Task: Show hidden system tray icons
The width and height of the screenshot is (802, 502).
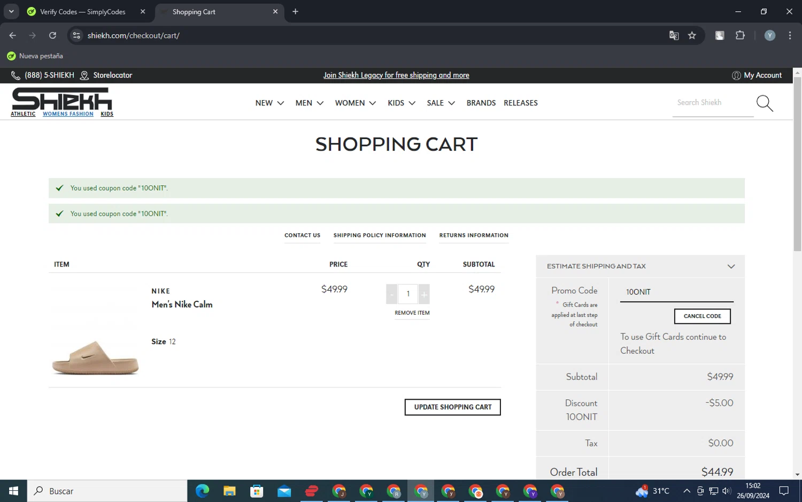Action: tap(687, 491)
